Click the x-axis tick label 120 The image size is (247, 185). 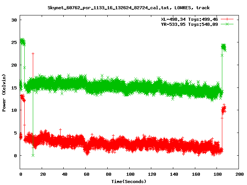click(x=152, y=174)
